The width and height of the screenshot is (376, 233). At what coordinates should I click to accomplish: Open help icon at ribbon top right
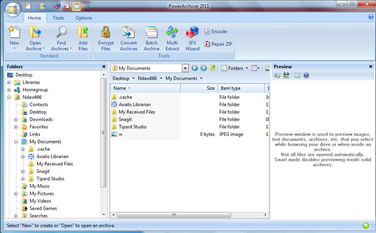click(370, 17)
